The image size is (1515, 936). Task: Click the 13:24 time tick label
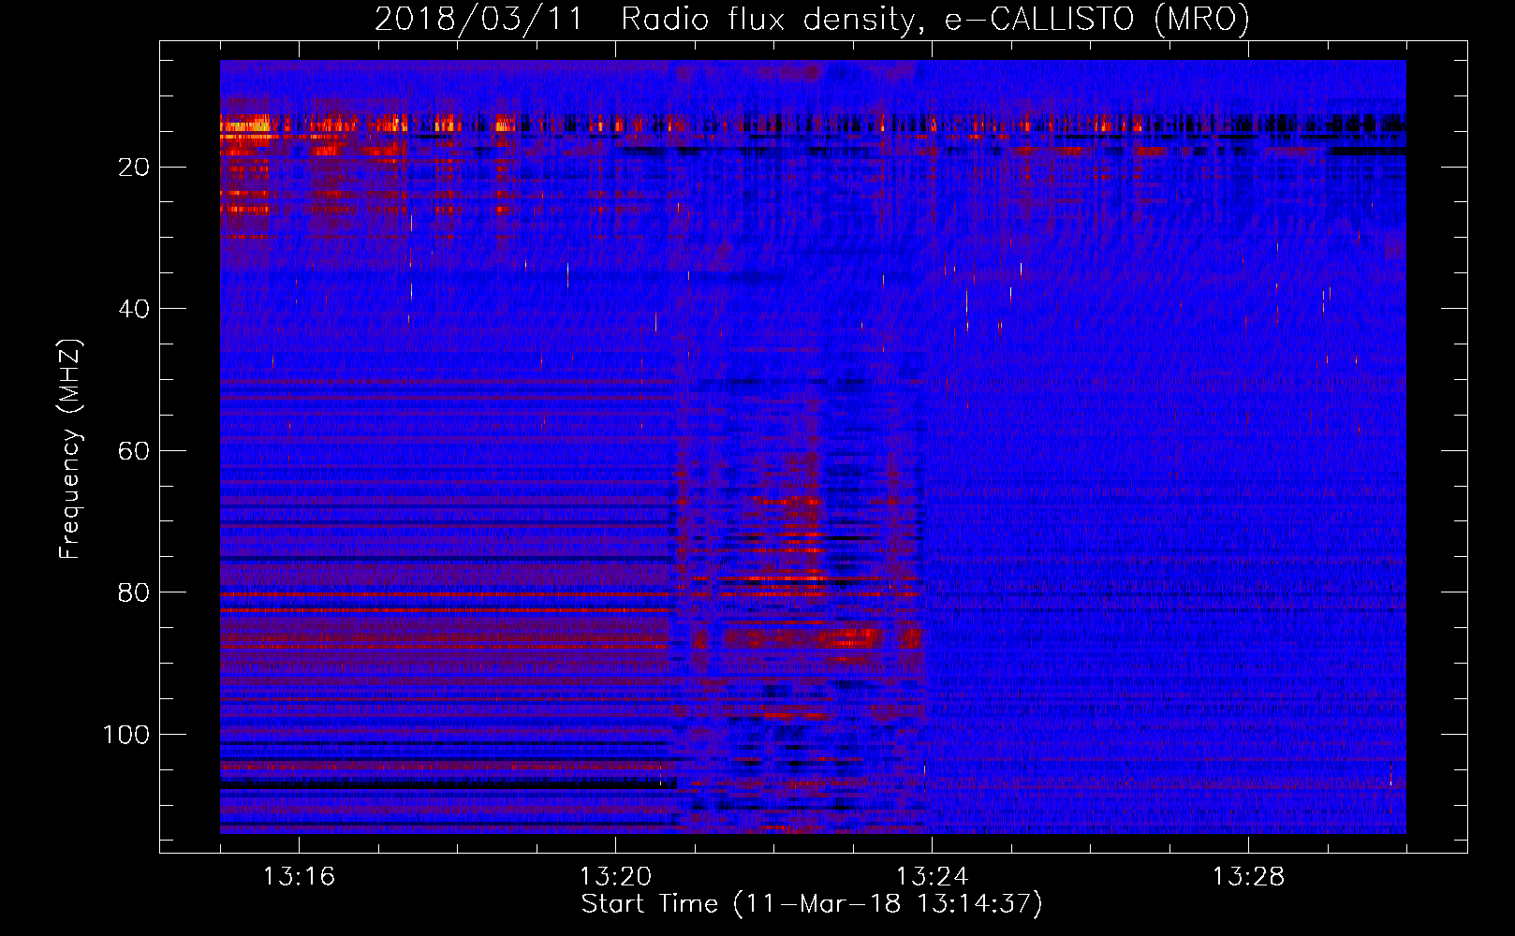pos(932,877)
